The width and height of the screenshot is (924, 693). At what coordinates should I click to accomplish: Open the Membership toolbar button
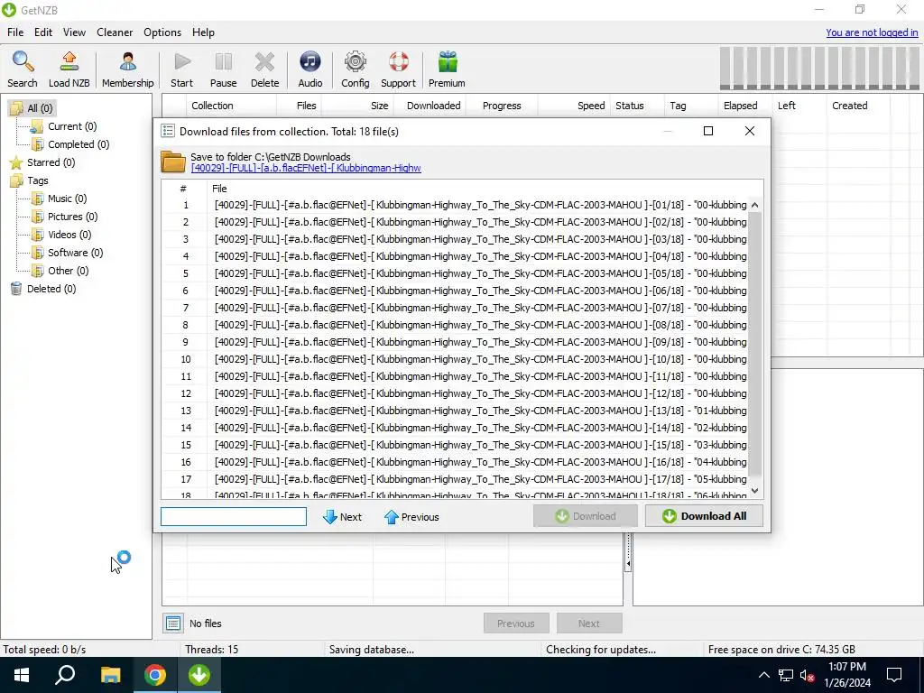tap(127, 69)
